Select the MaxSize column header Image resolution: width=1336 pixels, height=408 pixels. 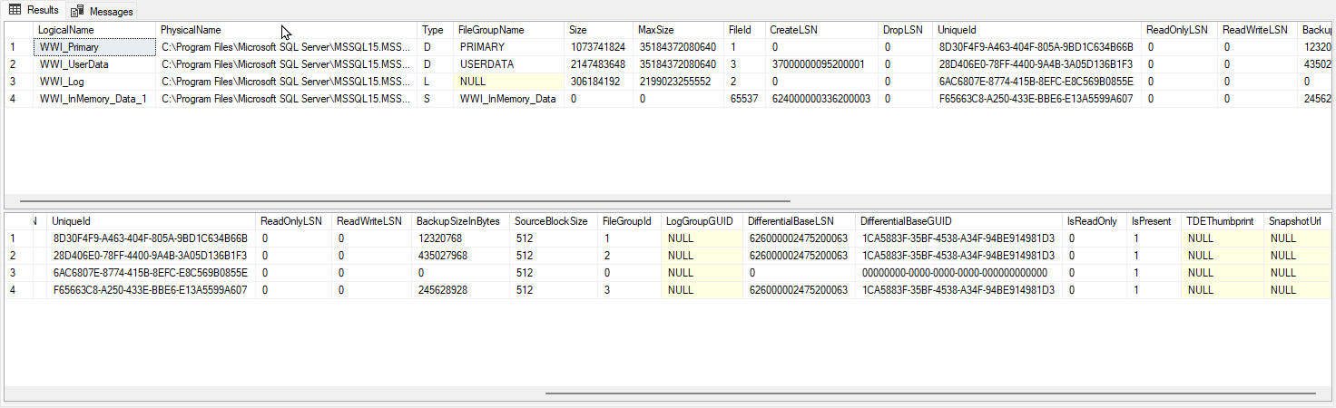click(656, 30)
